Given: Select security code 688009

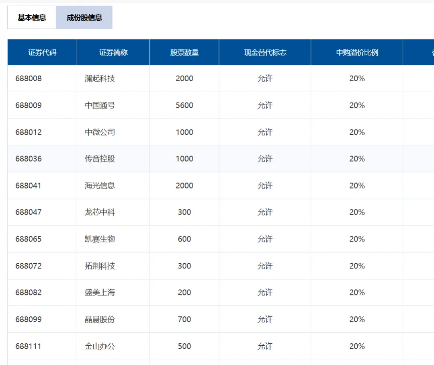Looking at the screenshot, I should click(x=29, y=105).
